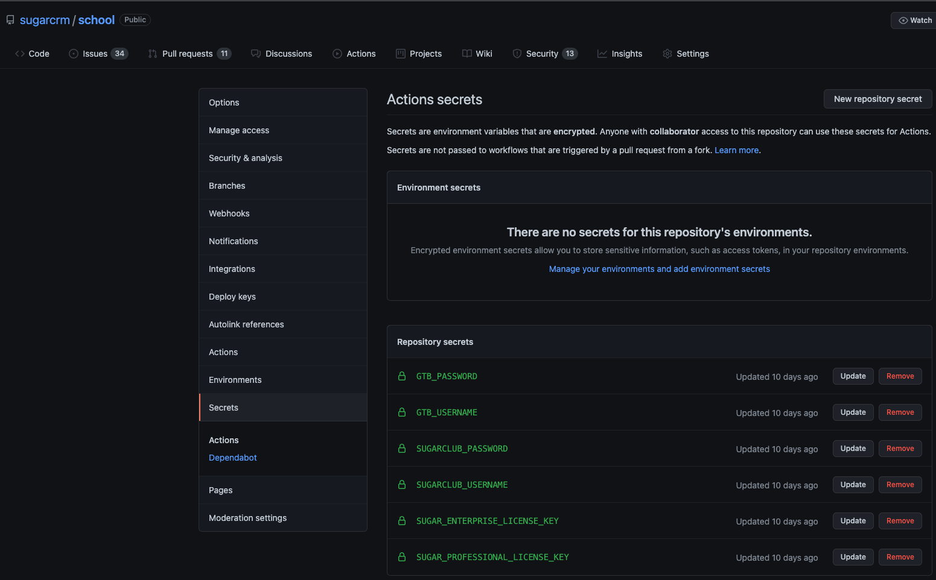
Task: Open the Wiki tab
Action: [x=477, y=54]
